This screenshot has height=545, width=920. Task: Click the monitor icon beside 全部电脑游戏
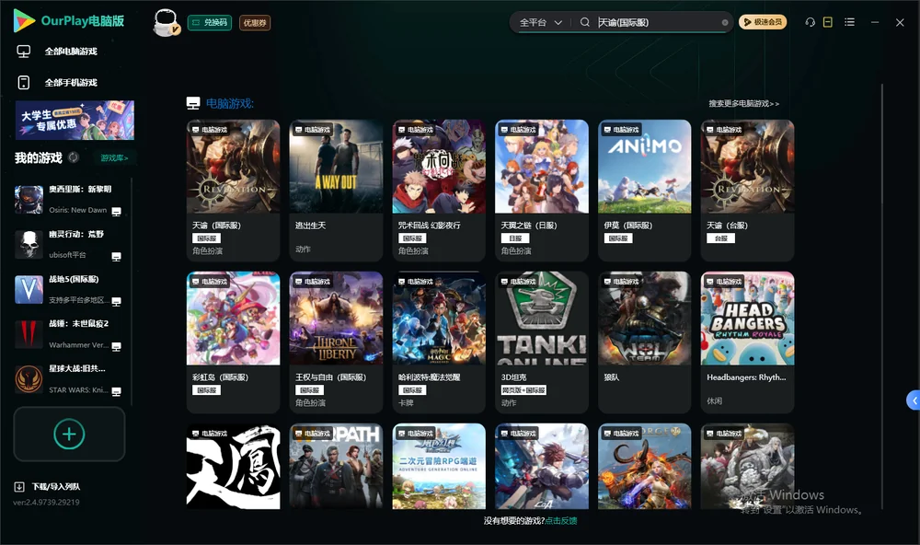24,52
